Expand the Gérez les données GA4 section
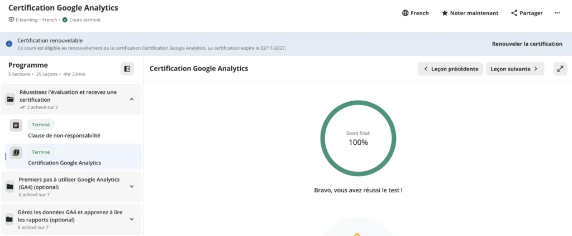 (x=132, y=219)
